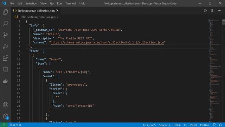225x127 pixels.
Task: Close the Trello.postman_collection.json tab
Action: [x=57, y=11]
